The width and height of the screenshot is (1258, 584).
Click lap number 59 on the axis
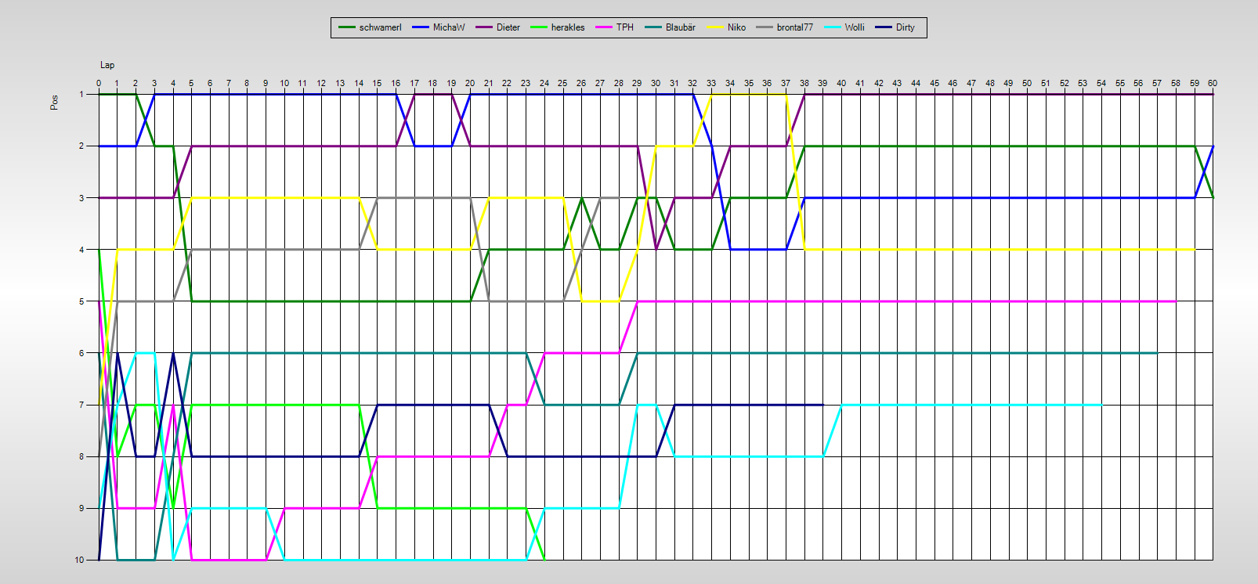click(1195, 83)
